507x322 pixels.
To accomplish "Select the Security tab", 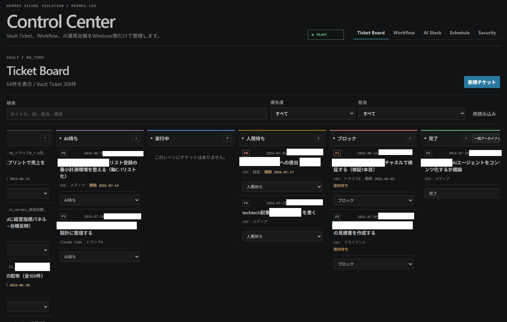I will click(487, 33).
